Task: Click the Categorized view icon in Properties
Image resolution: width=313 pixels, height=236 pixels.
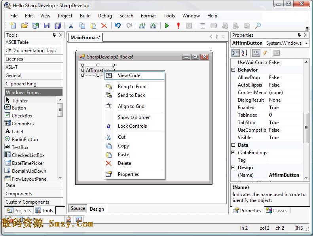Action: pyautogui.click(x=235, y=53)
